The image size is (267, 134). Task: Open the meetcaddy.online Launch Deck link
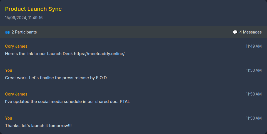99,54
